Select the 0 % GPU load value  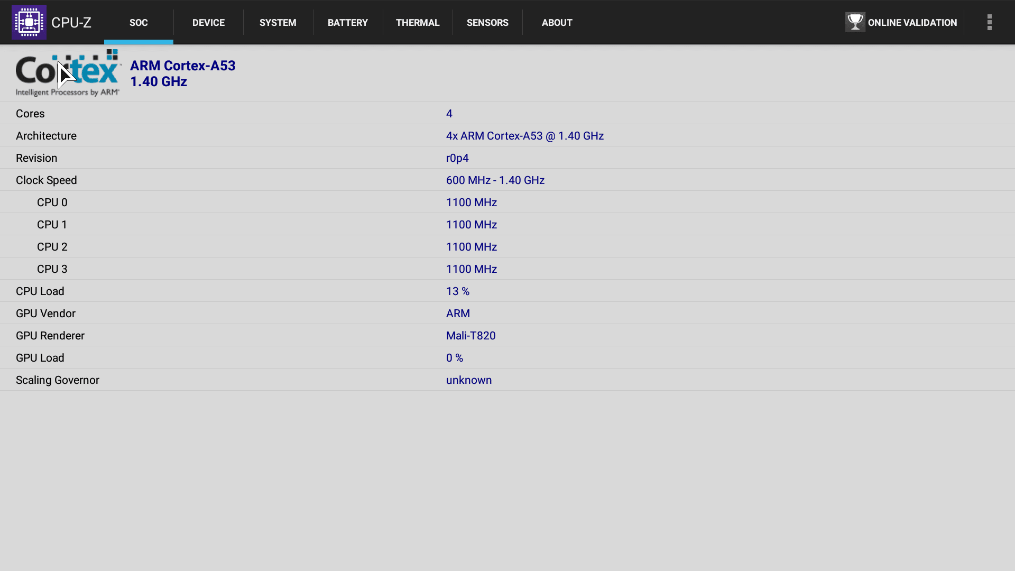coord(455,358)
